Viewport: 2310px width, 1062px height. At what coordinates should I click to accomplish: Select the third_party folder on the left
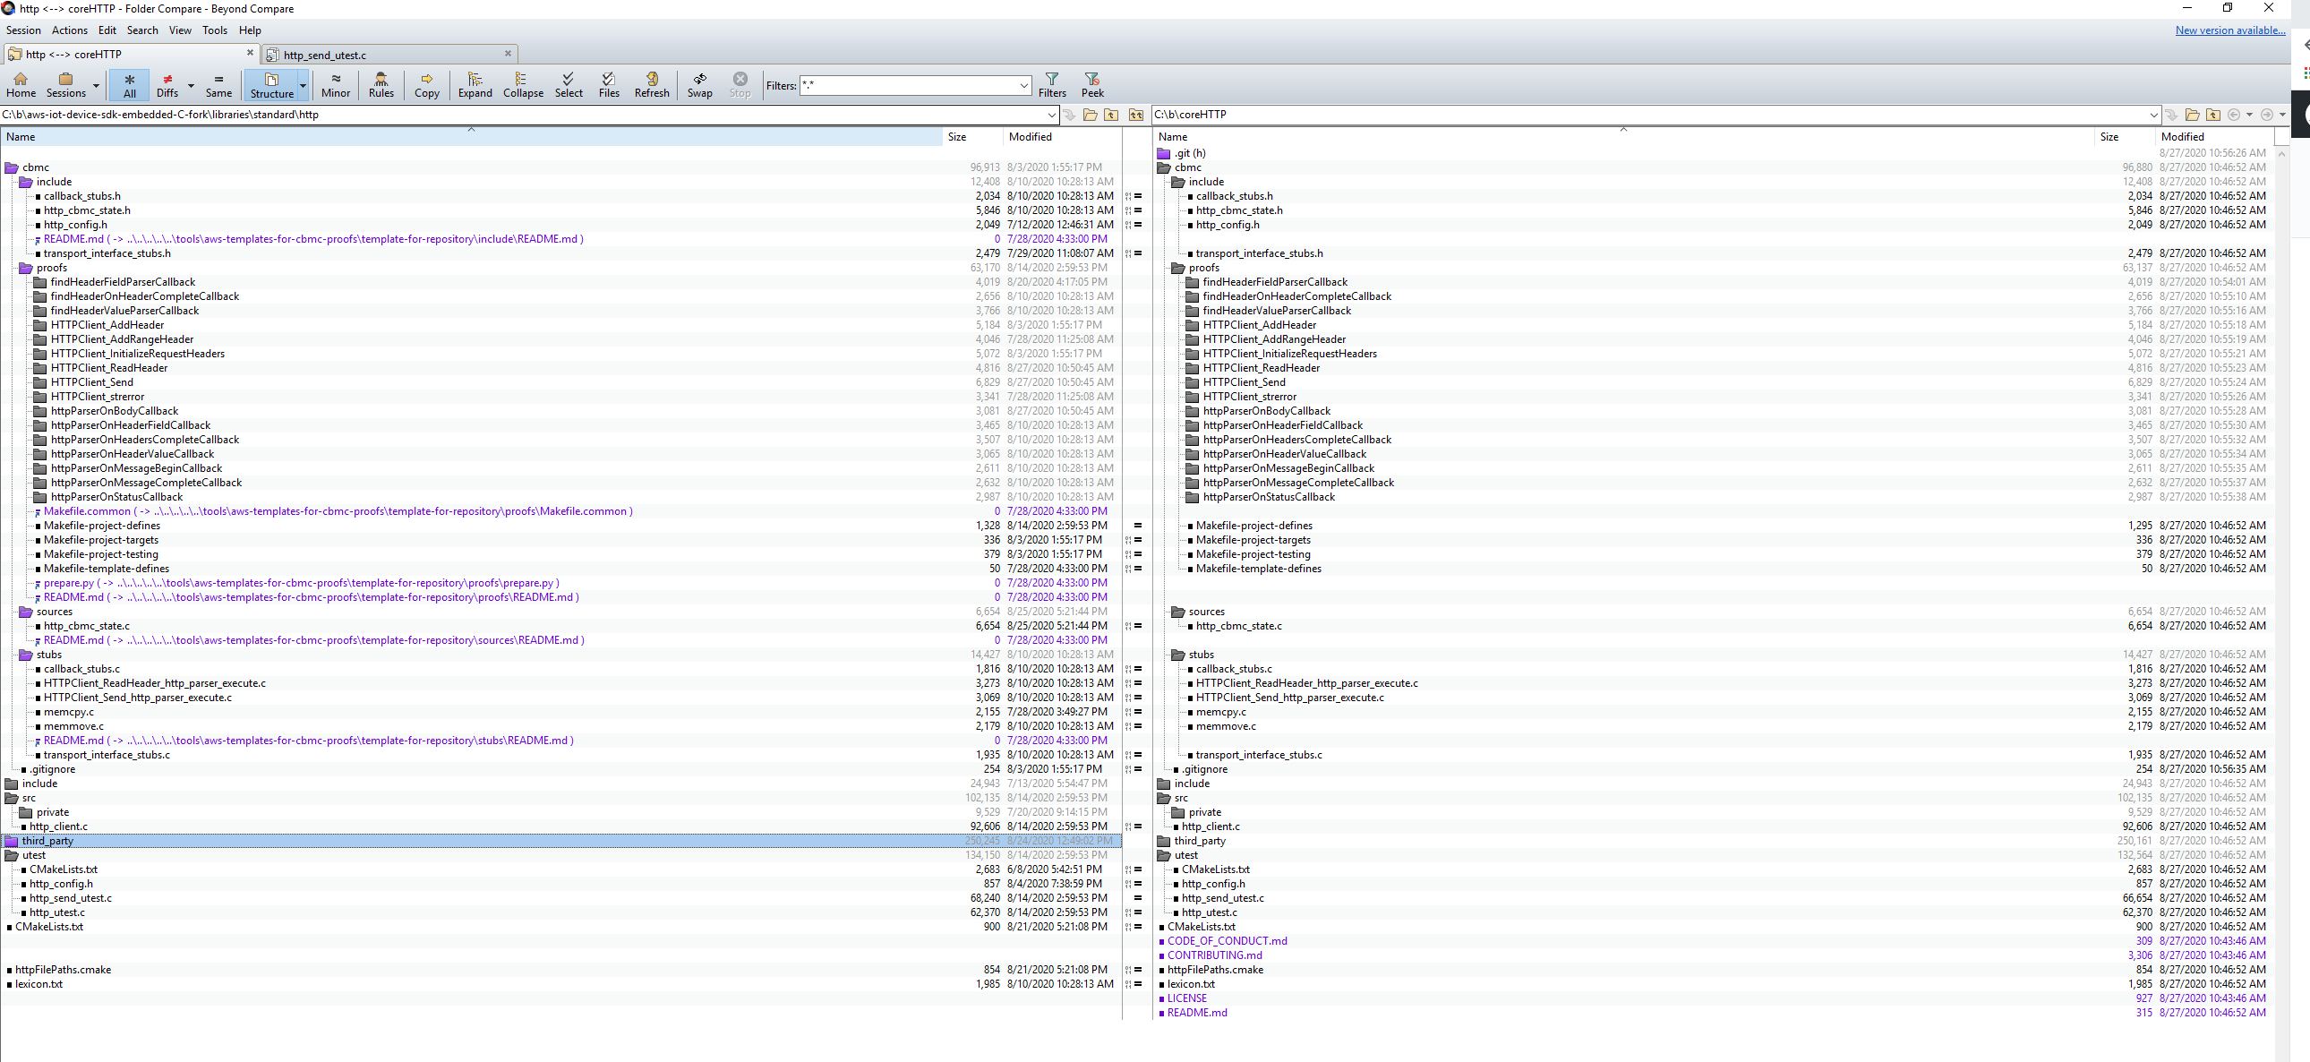click(47, 841)
